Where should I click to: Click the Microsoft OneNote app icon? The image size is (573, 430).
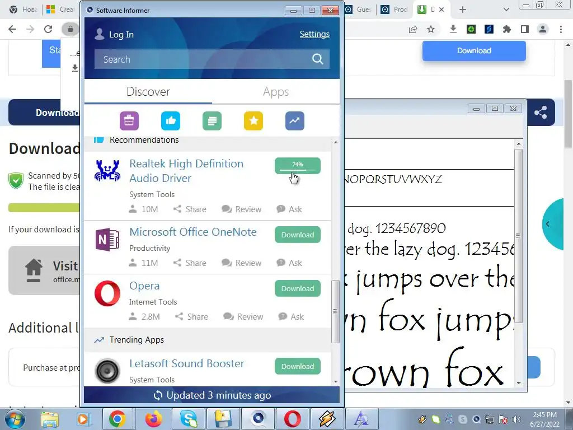(x=107, y=240)
